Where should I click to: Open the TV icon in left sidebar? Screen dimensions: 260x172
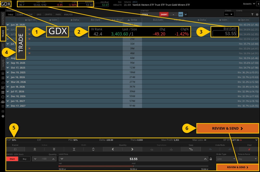coord(3,83)
